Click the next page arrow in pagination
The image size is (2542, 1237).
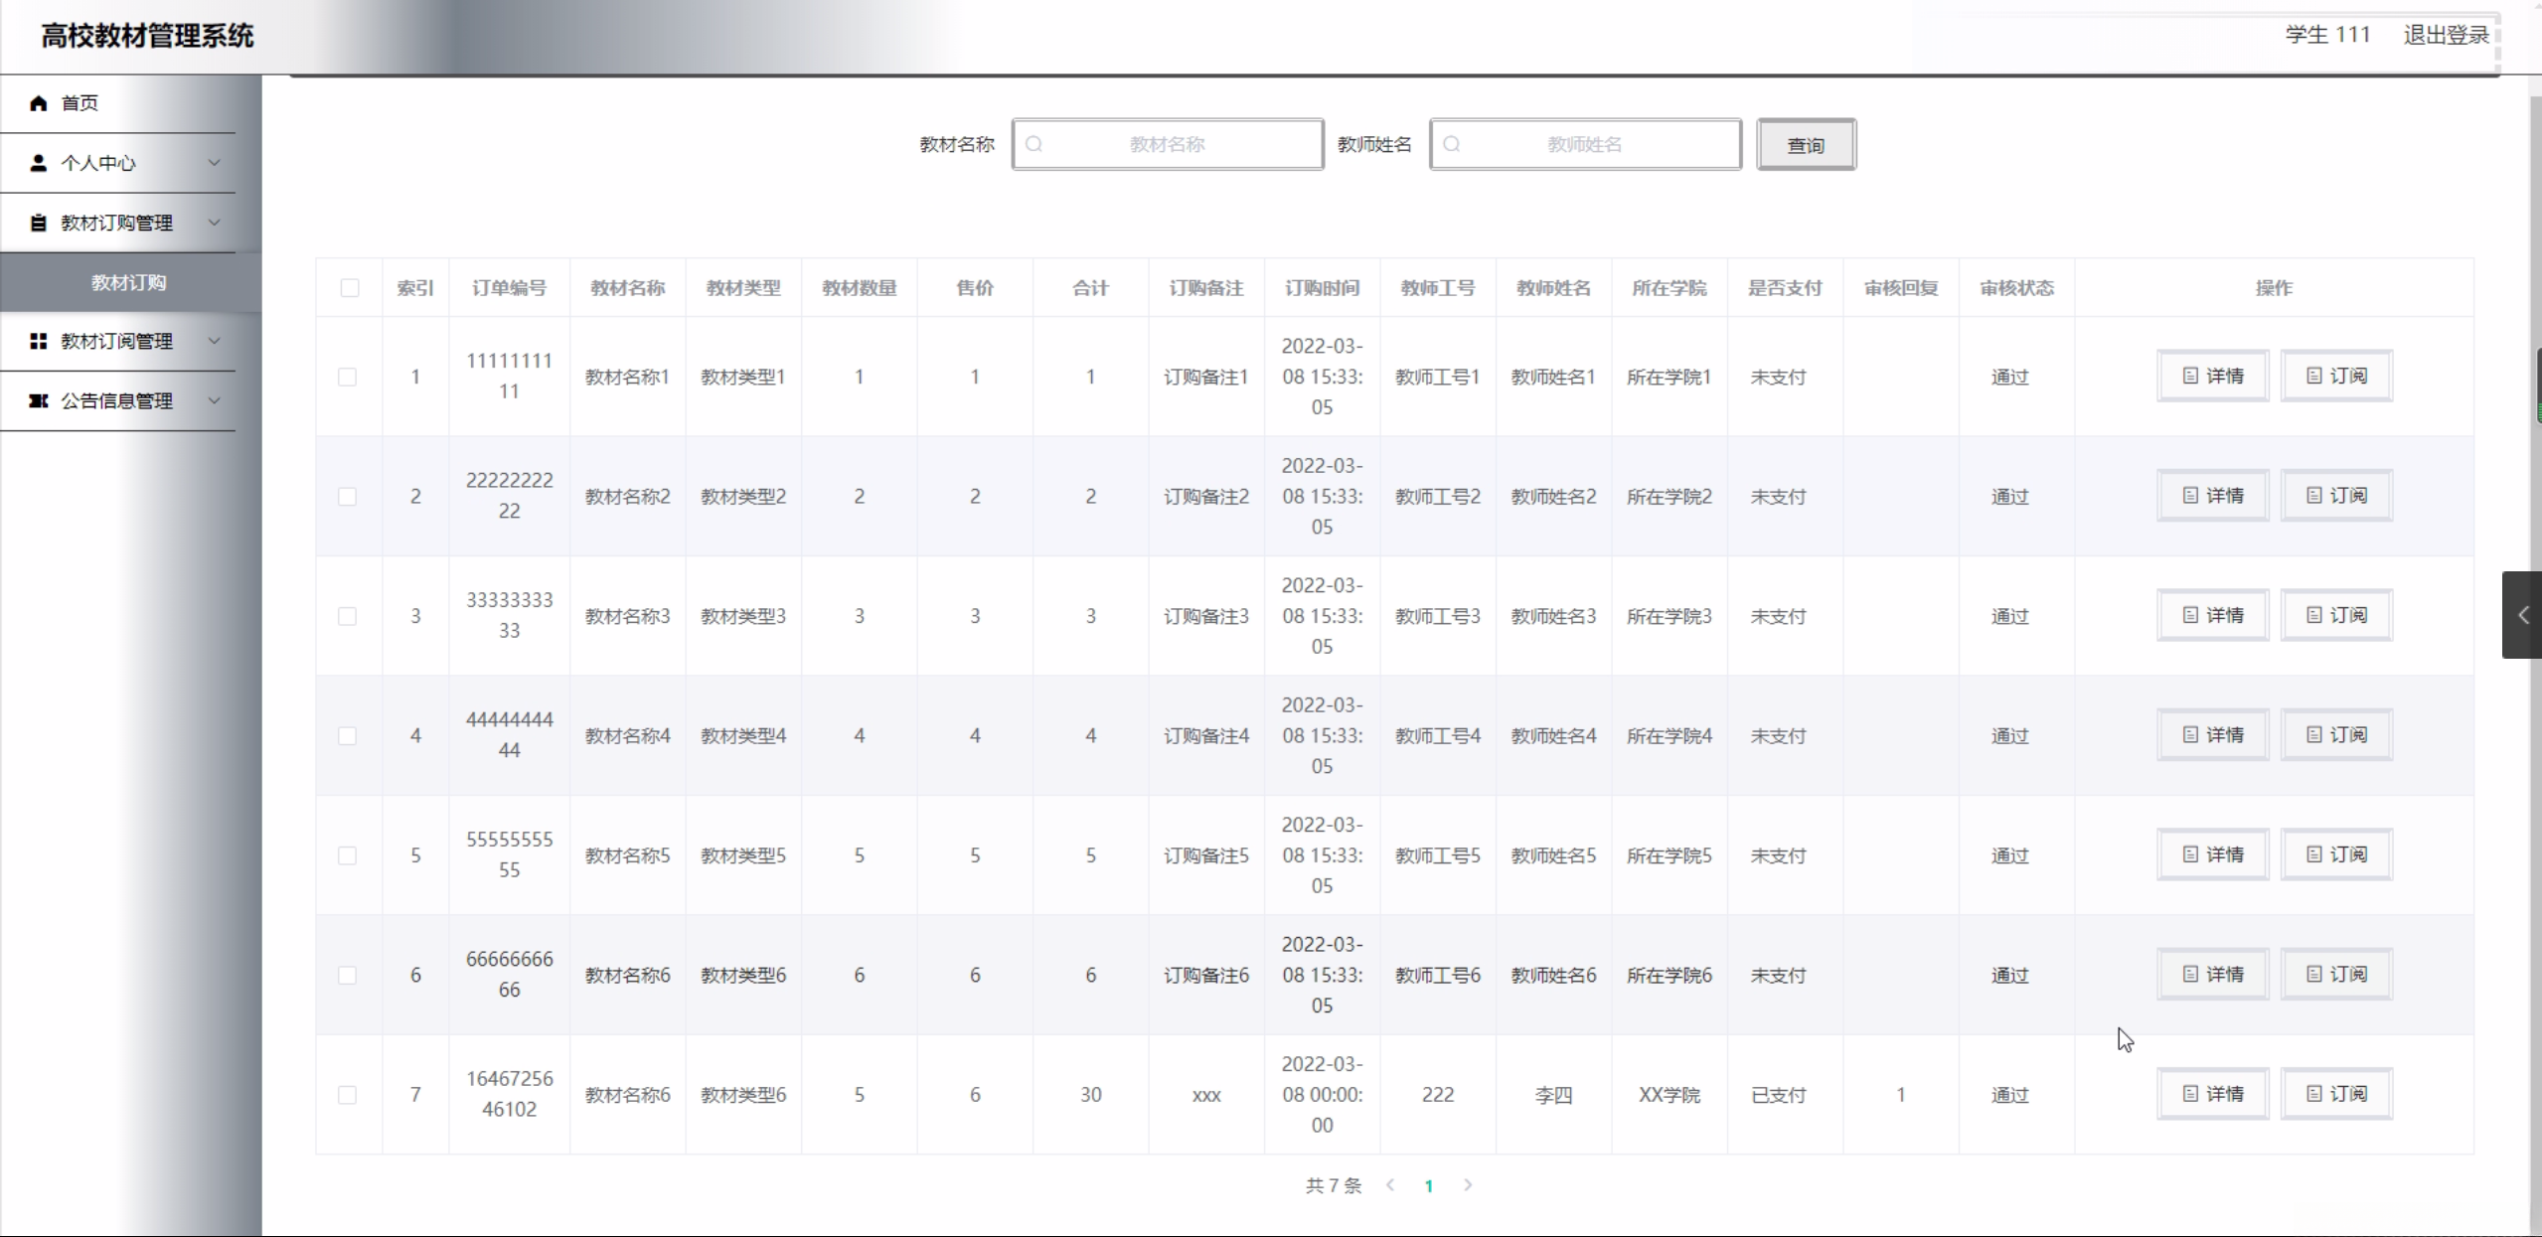click(1468, 1185)
